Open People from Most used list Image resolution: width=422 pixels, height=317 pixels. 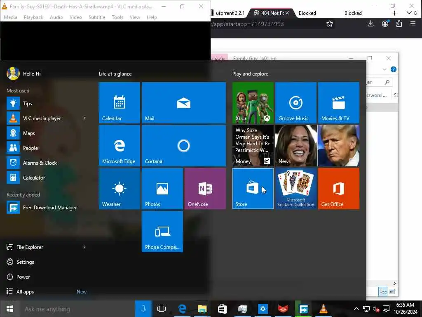click(46, 148)
